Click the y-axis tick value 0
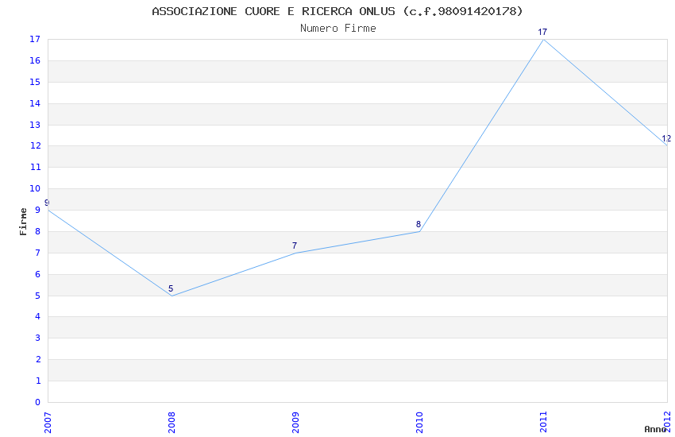 click(x=38, y=402)
